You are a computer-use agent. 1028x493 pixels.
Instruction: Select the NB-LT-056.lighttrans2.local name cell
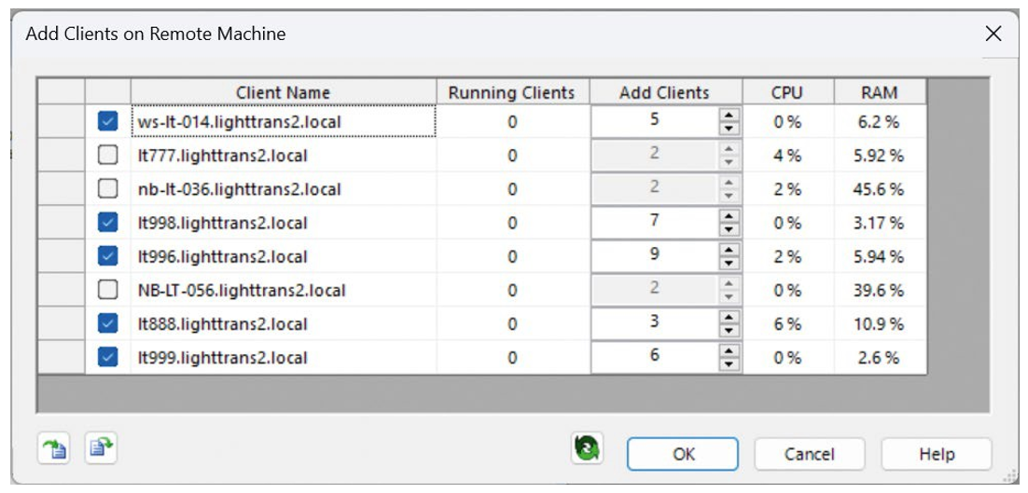tap(284, 290)
